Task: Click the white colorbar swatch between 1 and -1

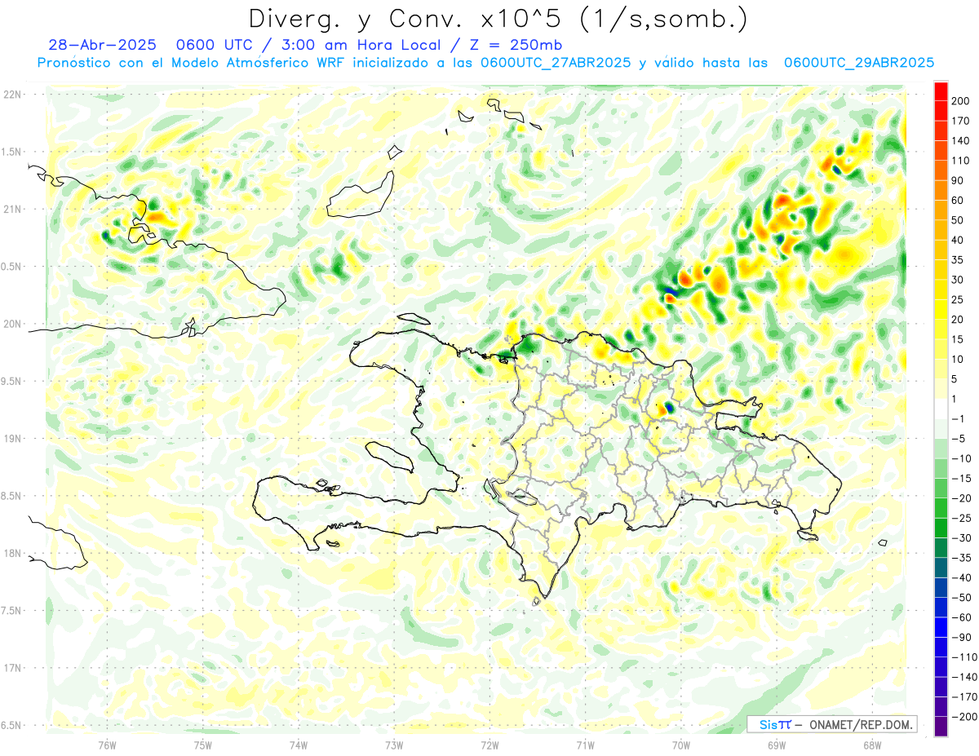Action: (941, 409)
